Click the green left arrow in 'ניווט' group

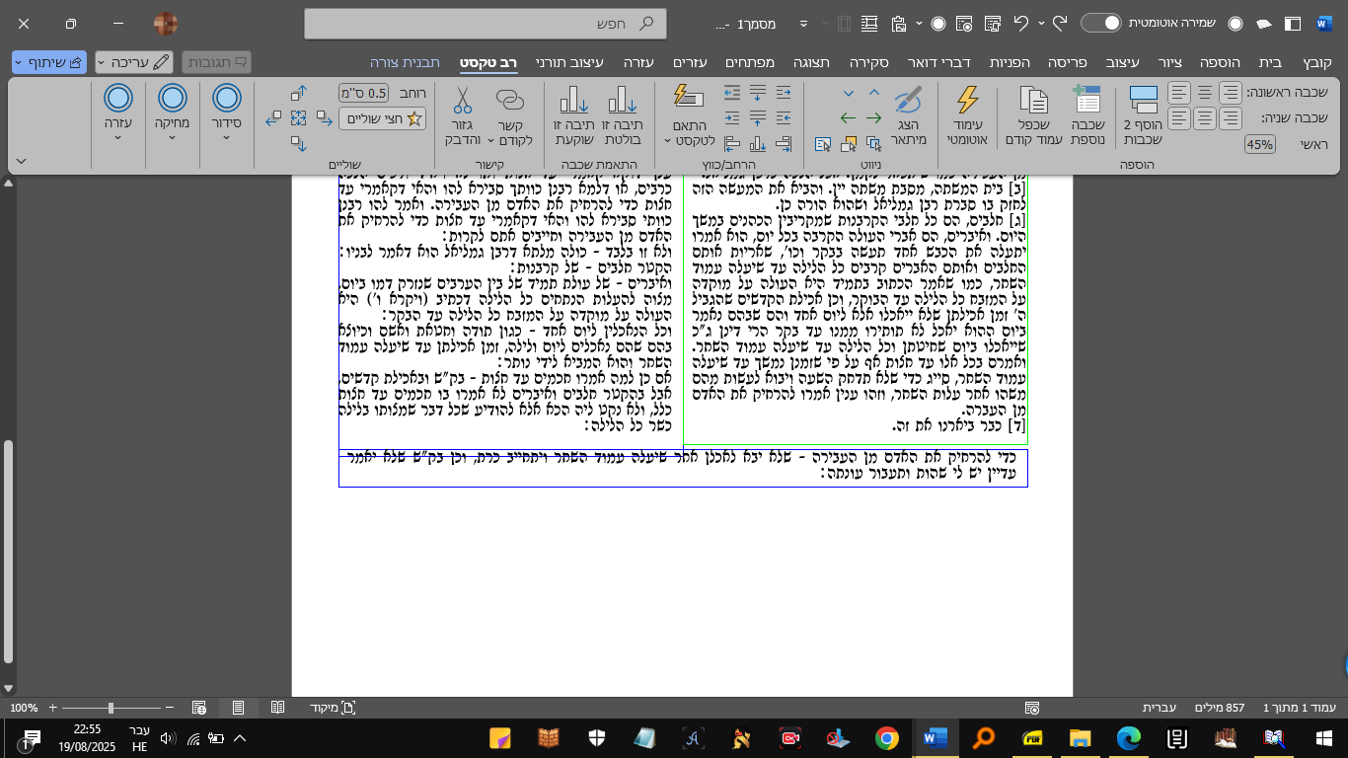[x=848, y=118]
